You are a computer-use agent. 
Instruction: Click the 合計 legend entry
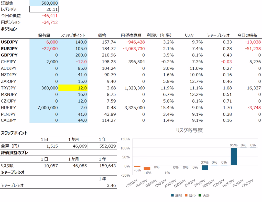204,196
